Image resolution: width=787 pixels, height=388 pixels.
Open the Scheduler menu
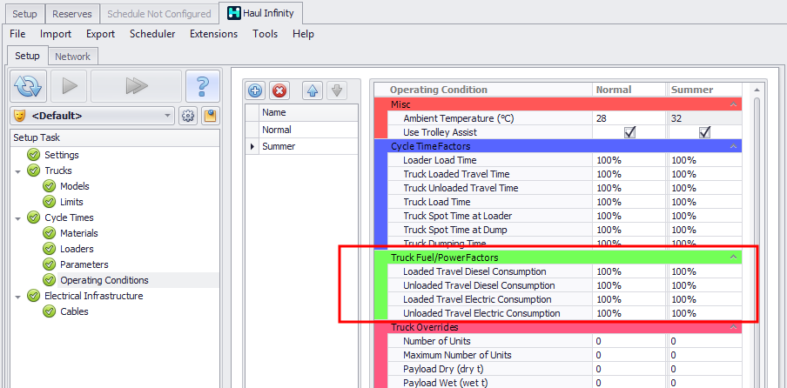click(x=152, y=34)
